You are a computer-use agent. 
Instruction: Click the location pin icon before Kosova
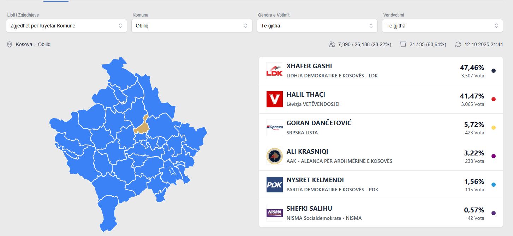tap(10, 44)
